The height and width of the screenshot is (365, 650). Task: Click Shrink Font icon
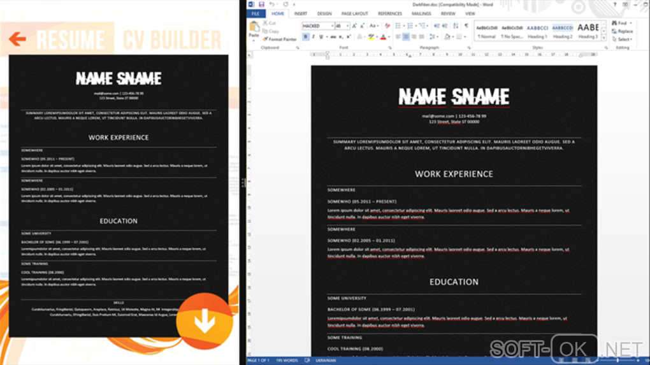[x=363, y=25]
